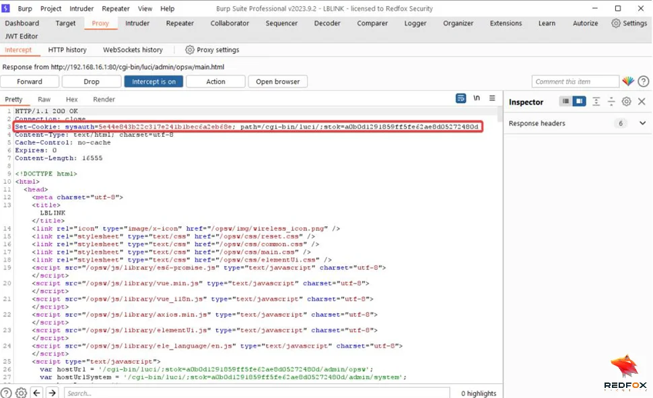Open the search settings gear at bottom
The width and height of the screenshot is (653, 398).
coord(20,391)
